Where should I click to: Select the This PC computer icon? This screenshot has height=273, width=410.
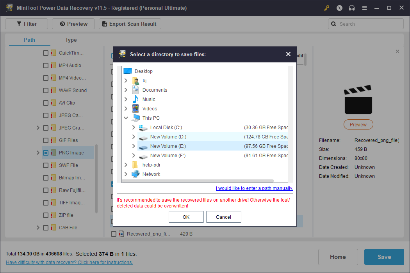[x=135, y=118]
